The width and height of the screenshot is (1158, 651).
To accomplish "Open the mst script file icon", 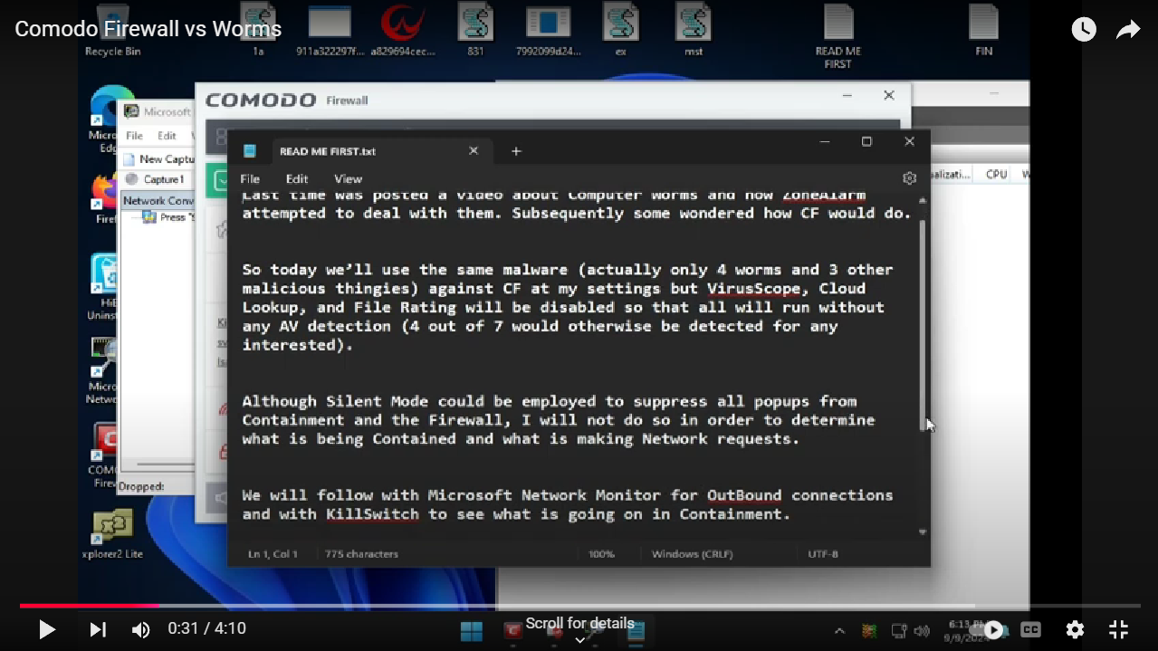I will pos(694,30).
